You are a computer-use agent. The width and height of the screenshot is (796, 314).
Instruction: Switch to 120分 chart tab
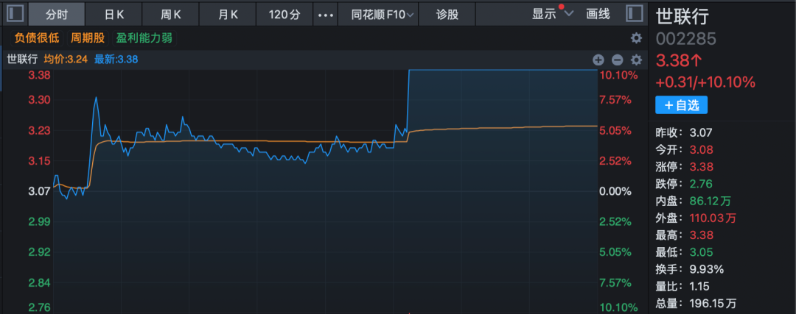tap(284, 14)
